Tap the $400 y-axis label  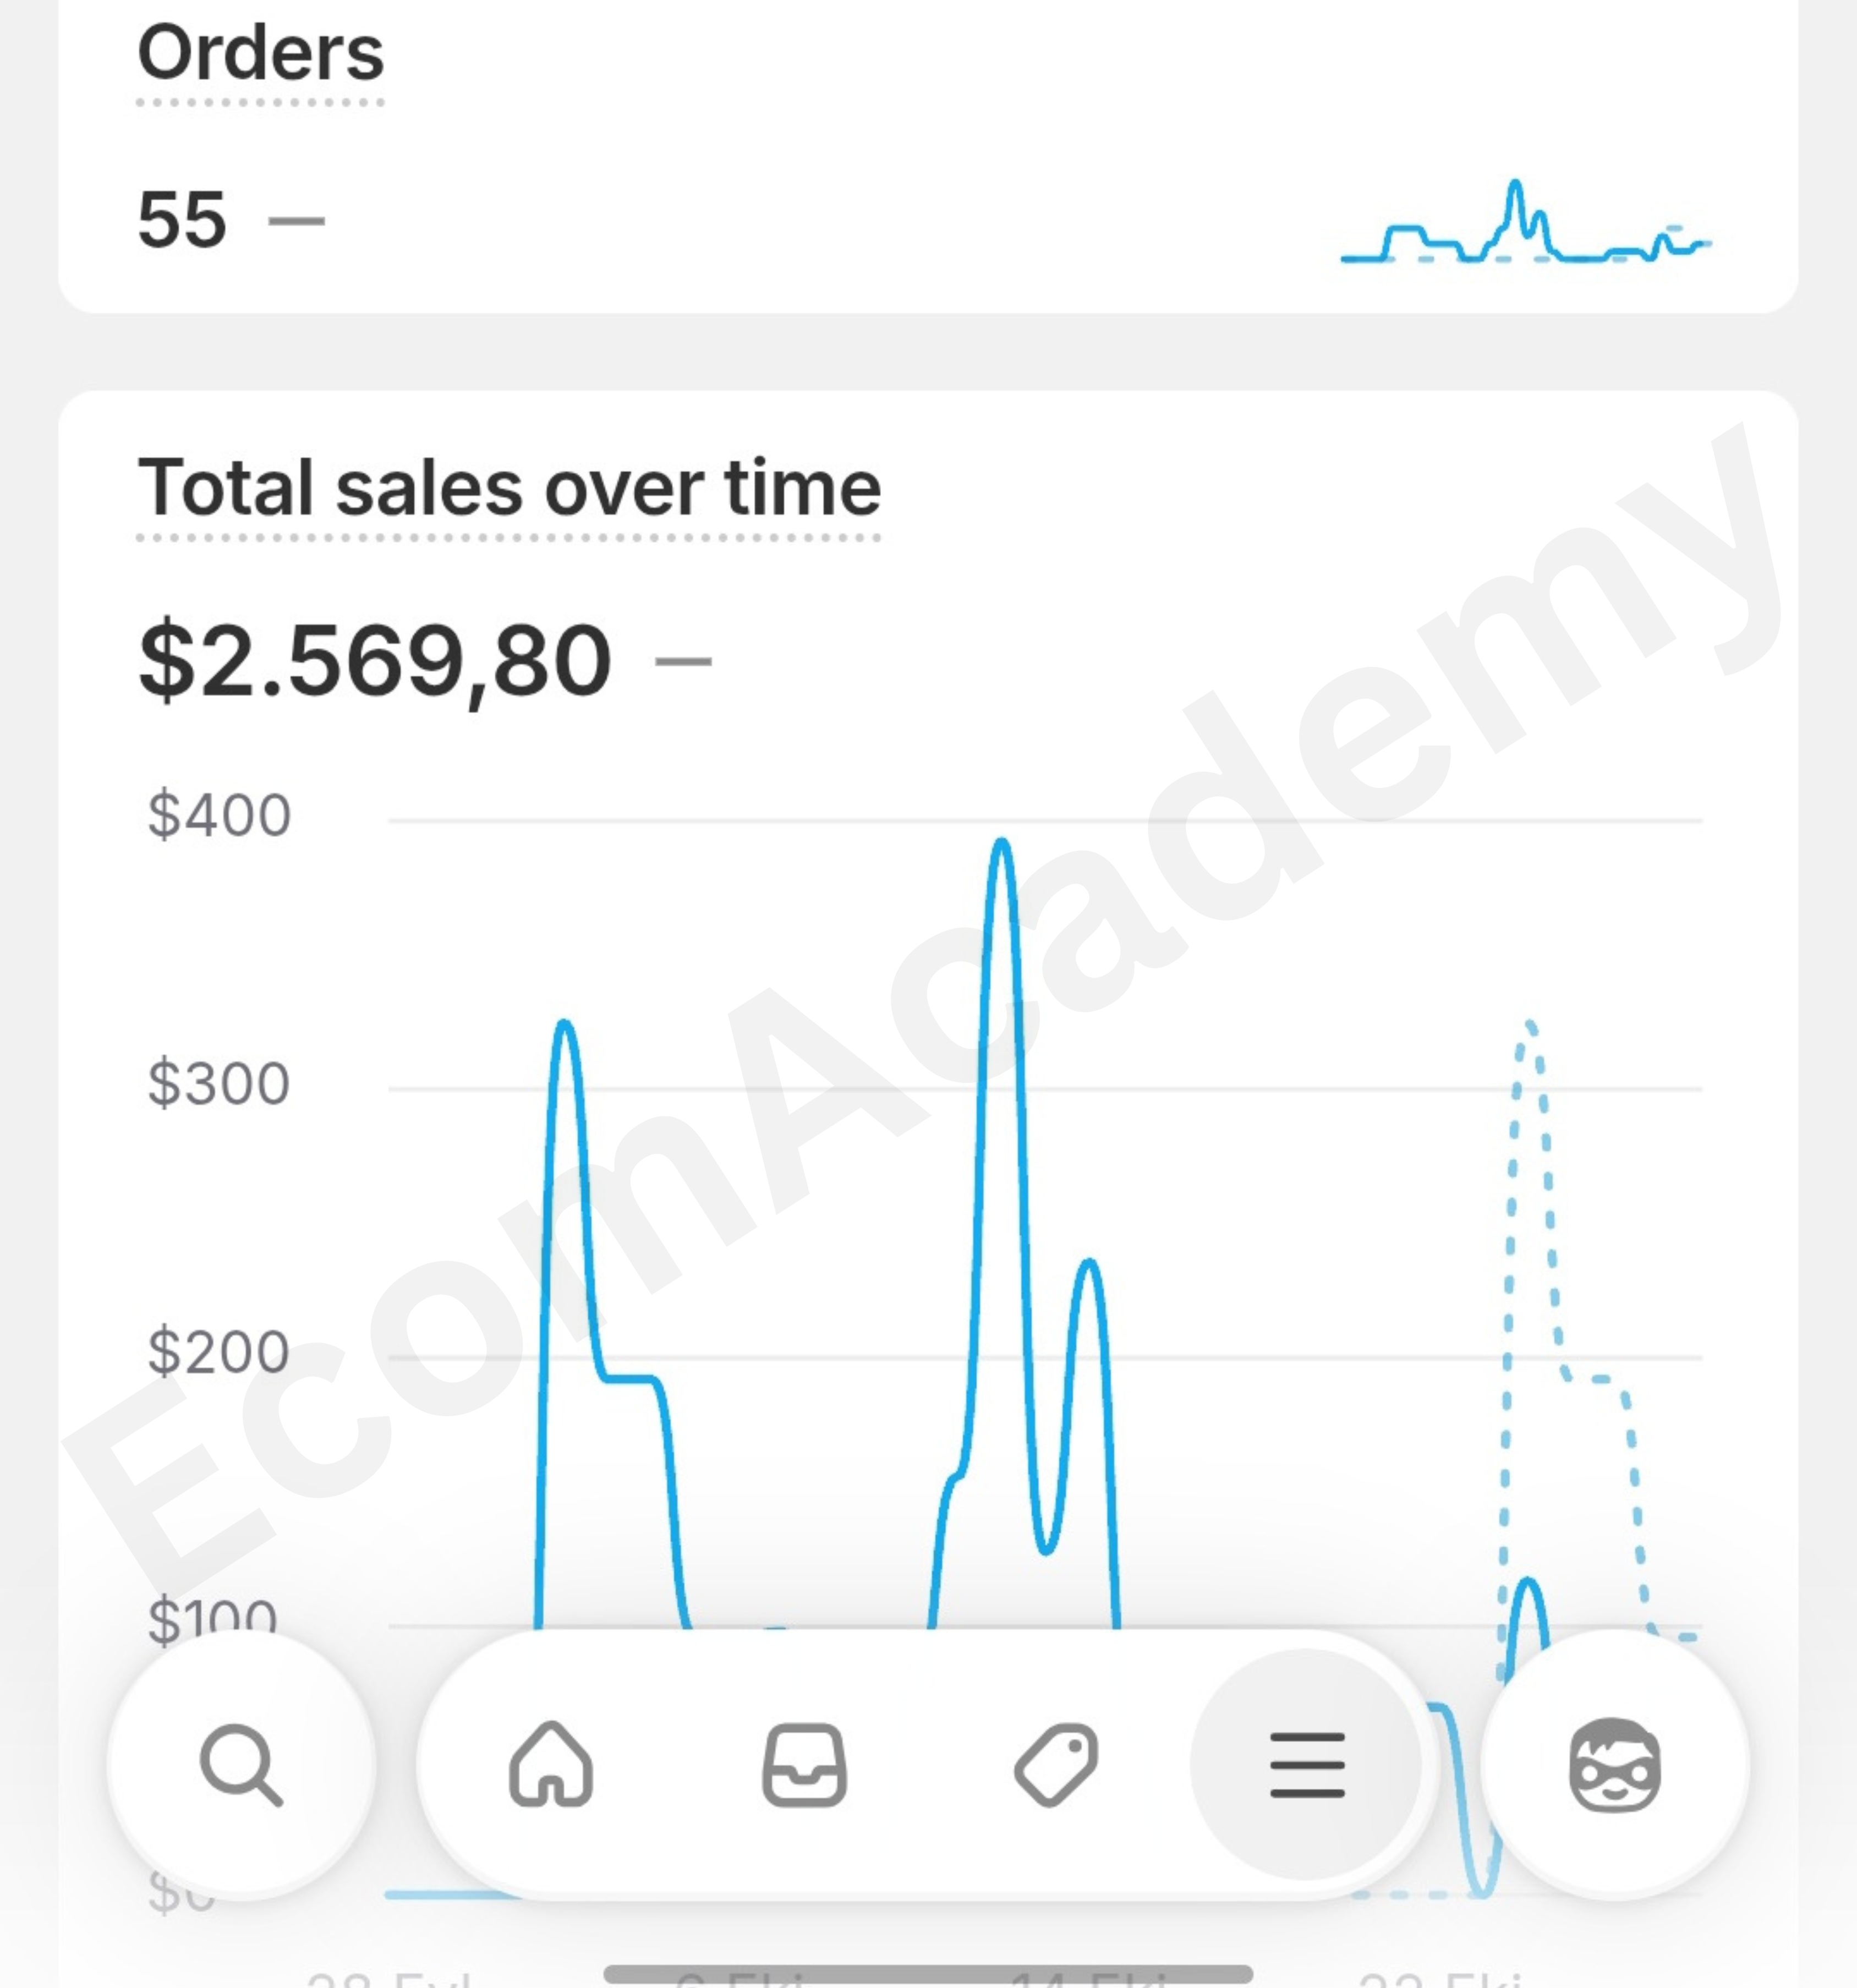pos(219,815)
